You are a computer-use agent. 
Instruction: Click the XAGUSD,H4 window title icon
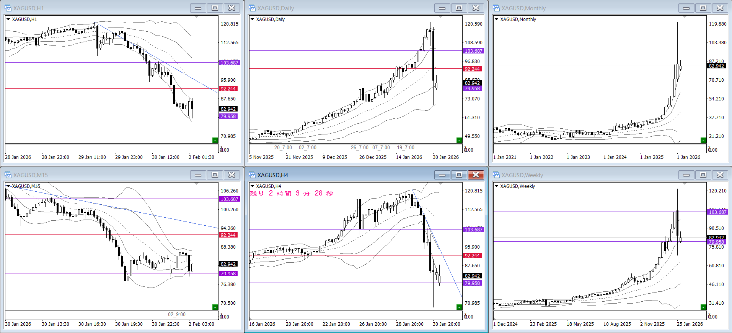[252, 175]
